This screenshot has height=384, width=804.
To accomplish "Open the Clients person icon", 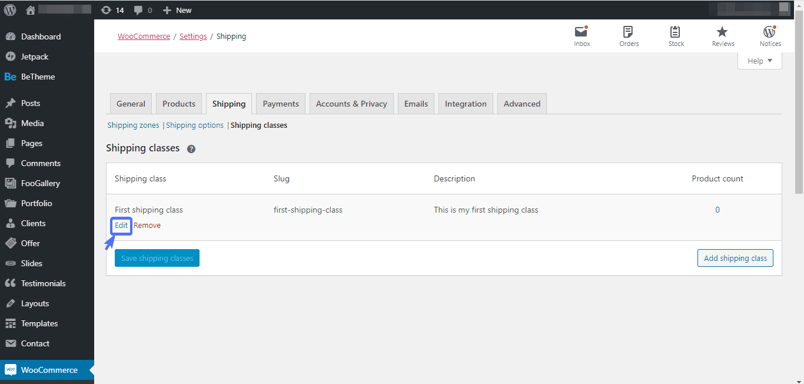I will 10,223.
